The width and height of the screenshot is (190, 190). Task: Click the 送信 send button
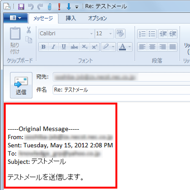click(x=21, y=85)
